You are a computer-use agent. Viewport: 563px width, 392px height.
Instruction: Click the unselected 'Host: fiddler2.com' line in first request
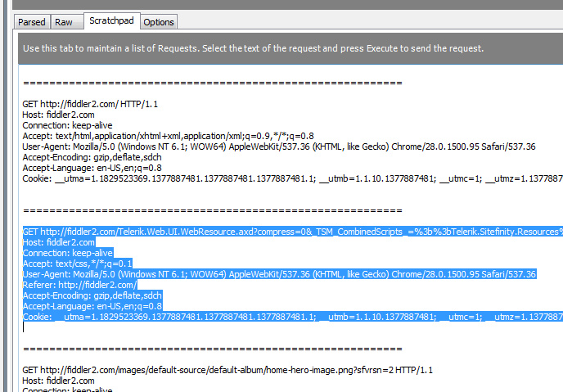coord(59,115)
